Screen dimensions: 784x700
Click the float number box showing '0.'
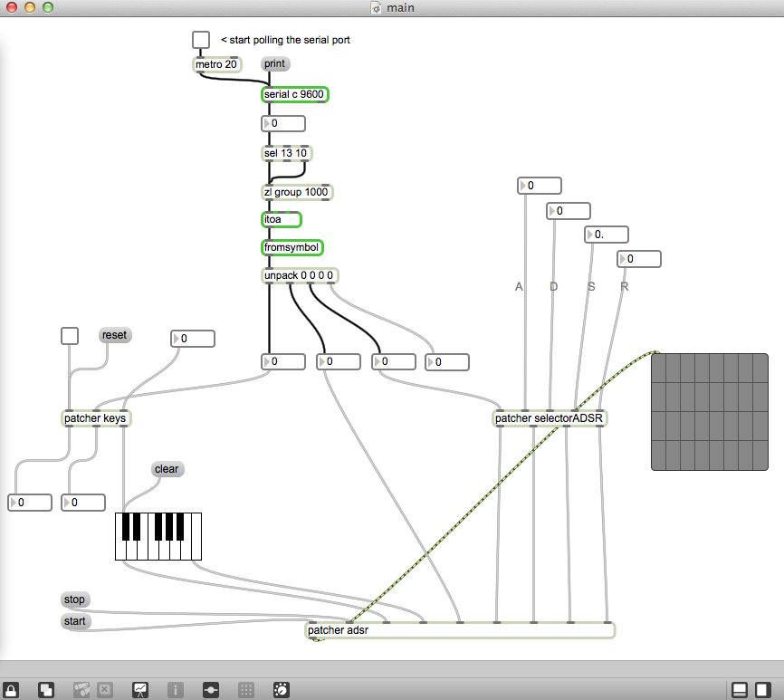tap(607, 235)
